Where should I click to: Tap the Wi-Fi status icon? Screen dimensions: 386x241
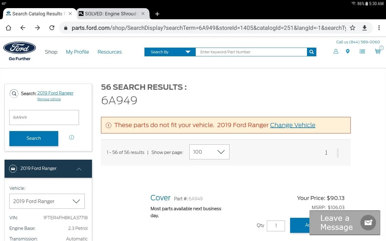tap(353, 4)
